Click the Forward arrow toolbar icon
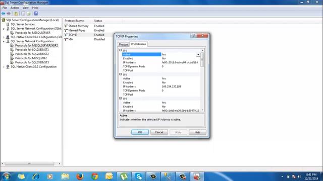323x181 pixels. pos(9,14)
